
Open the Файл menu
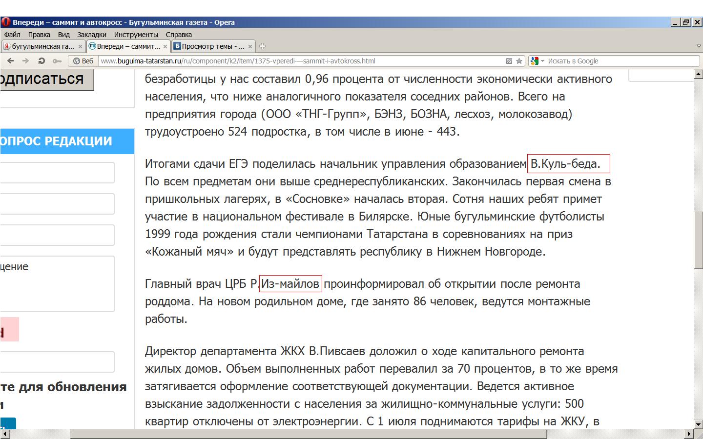pyautogui.click(x=12, y=35)
